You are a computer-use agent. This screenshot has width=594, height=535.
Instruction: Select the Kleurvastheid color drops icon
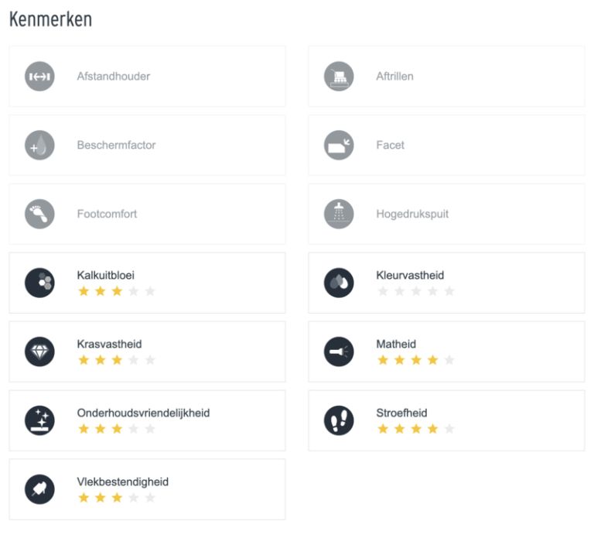coord(339,283)
